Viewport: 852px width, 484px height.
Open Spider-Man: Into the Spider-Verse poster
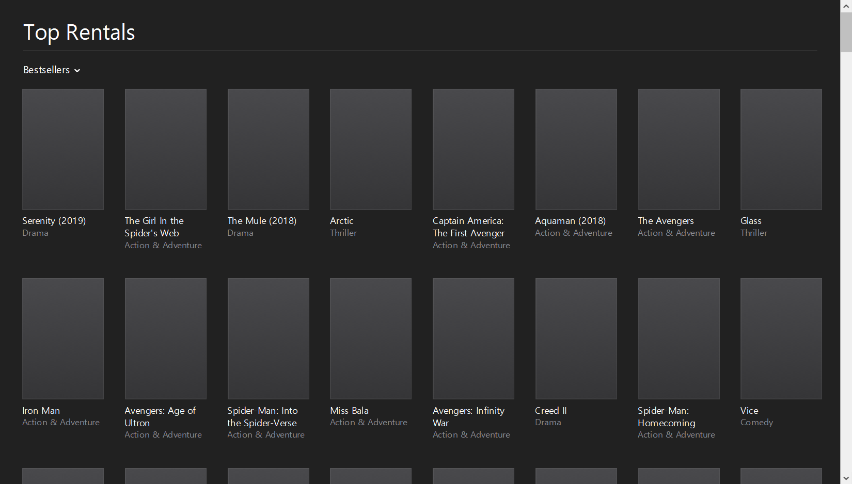click(x=269, y=338)
